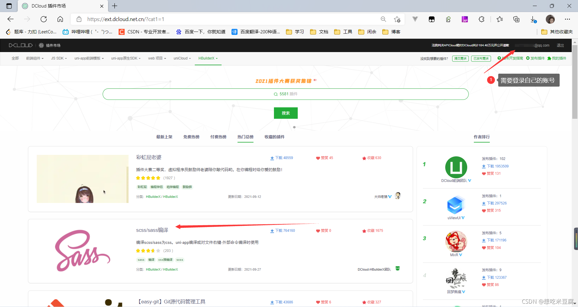This screenshot has height=307, width=578.
Task: Click the browser profile avatar
Action: pos(550,19)
